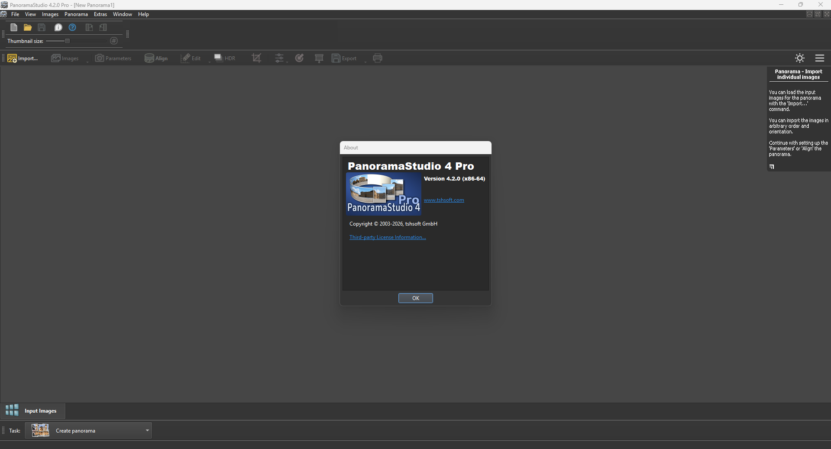Click the 'Thumbnail size:' label
The width and height of the screenshot is (831, 449).
coord(25,41)
